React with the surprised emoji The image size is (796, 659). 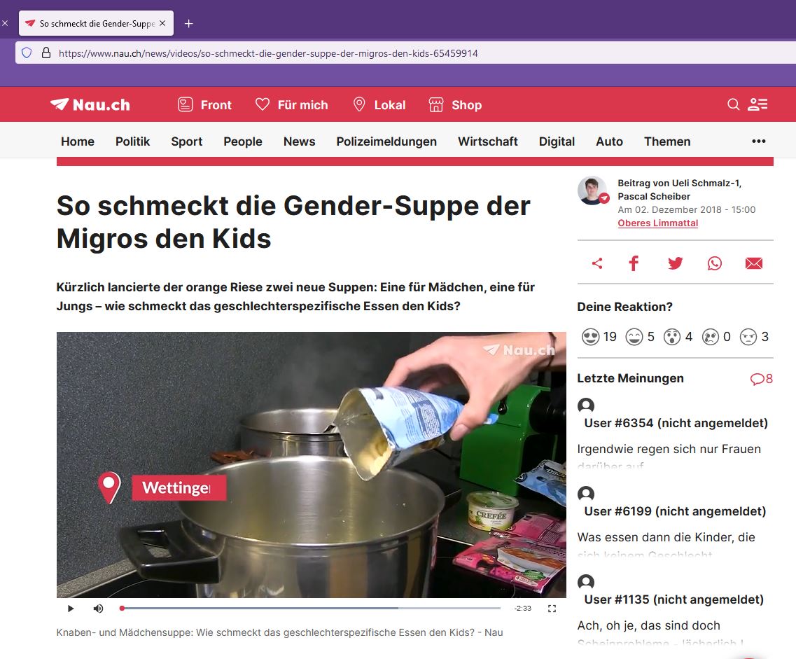671,337
